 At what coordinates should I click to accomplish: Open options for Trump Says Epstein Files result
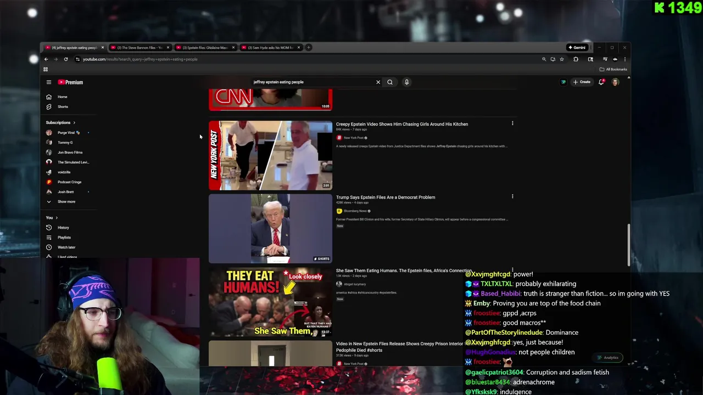click(x=512, y=196)
